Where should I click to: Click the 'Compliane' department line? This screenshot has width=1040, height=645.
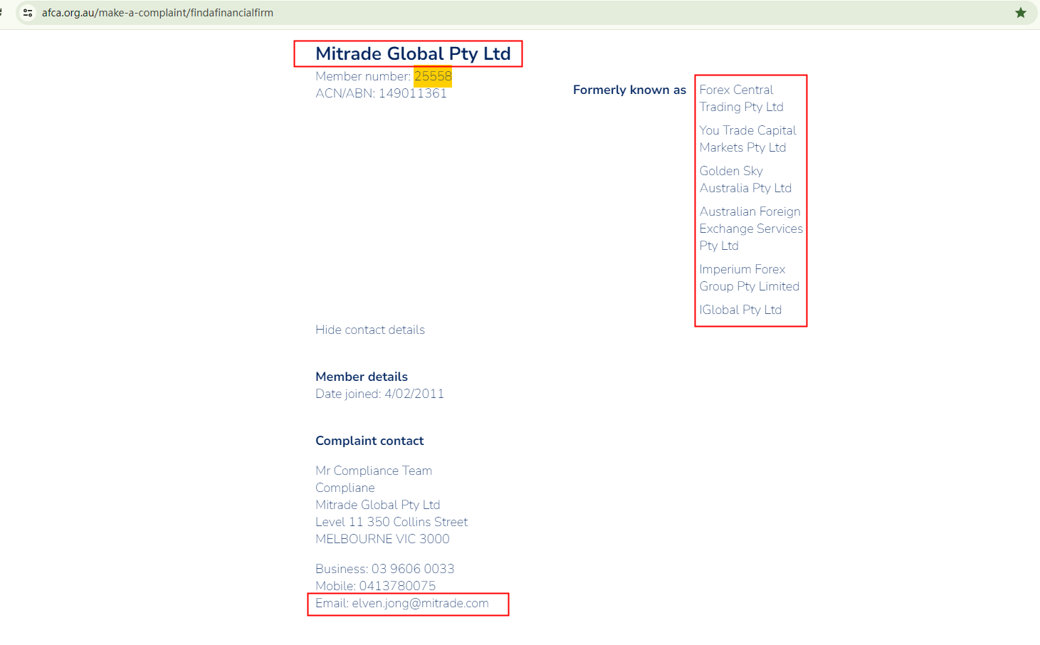click(x=345, y=488)
